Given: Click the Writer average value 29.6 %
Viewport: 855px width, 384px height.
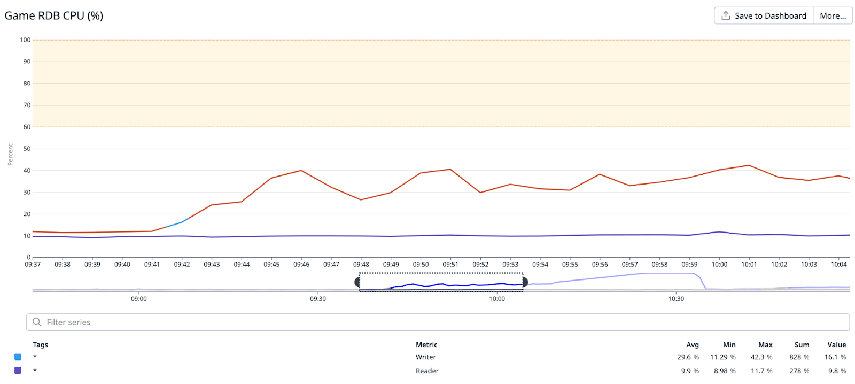Looking at the screenshot, I should (688, 357).
